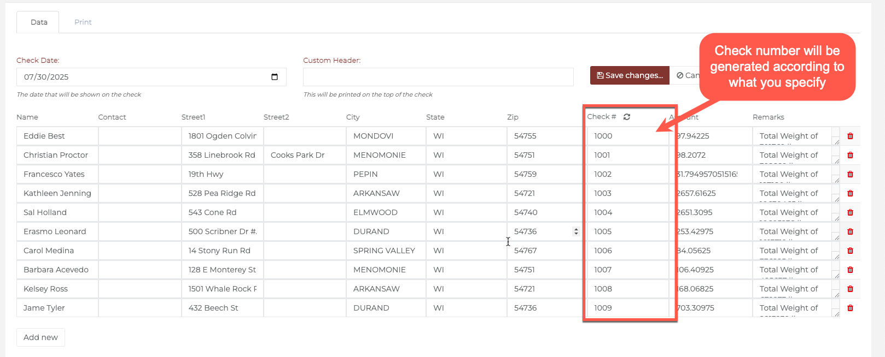
Task: Select the Data tab
Action: [x=39, y=22]
